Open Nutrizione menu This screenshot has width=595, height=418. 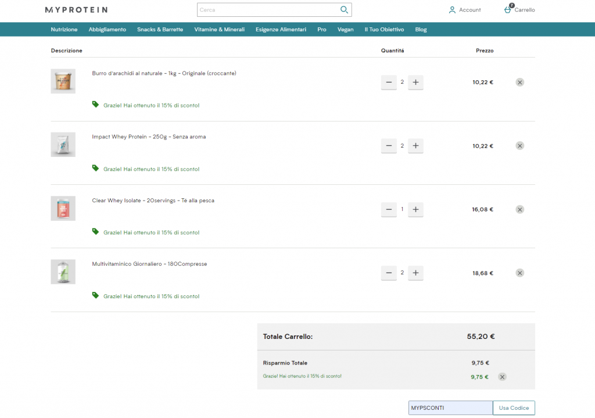[x=64, y=30]
